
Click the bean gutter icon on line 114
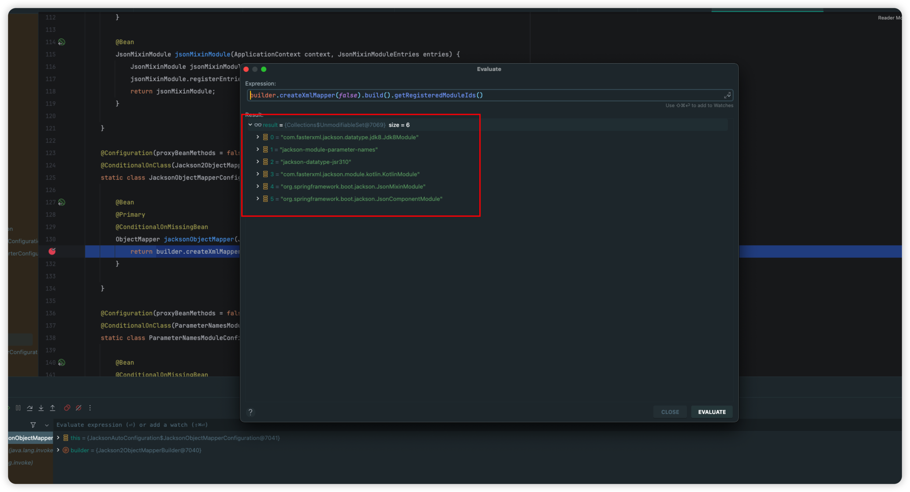point(62,42)
